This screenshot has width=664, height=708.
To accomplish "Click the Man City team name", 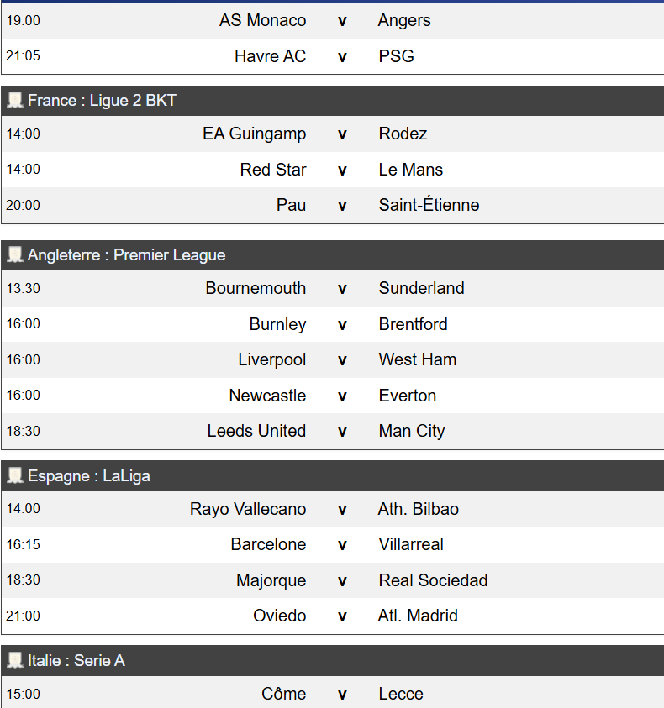I will [x=412, y=432].
